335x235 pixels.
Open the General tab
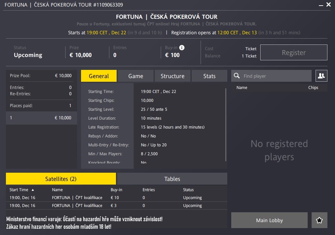pyautogui.click(x=99, y=76)
